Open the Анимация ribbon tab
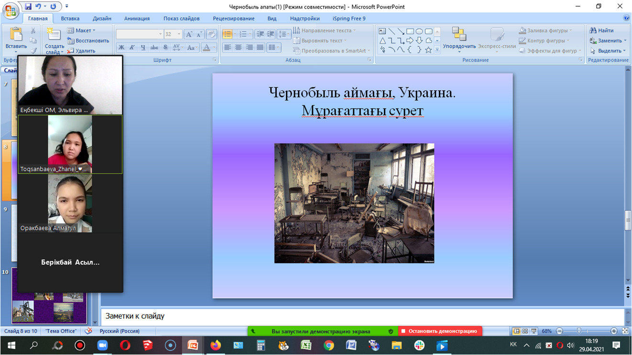The height and width of the screenshot is (355, 632). (x=137, y=19)
